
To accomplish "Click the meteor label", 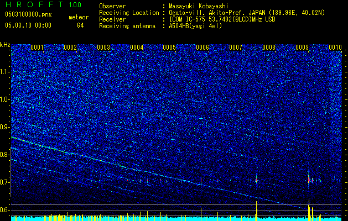I will (x=79, y=17).
